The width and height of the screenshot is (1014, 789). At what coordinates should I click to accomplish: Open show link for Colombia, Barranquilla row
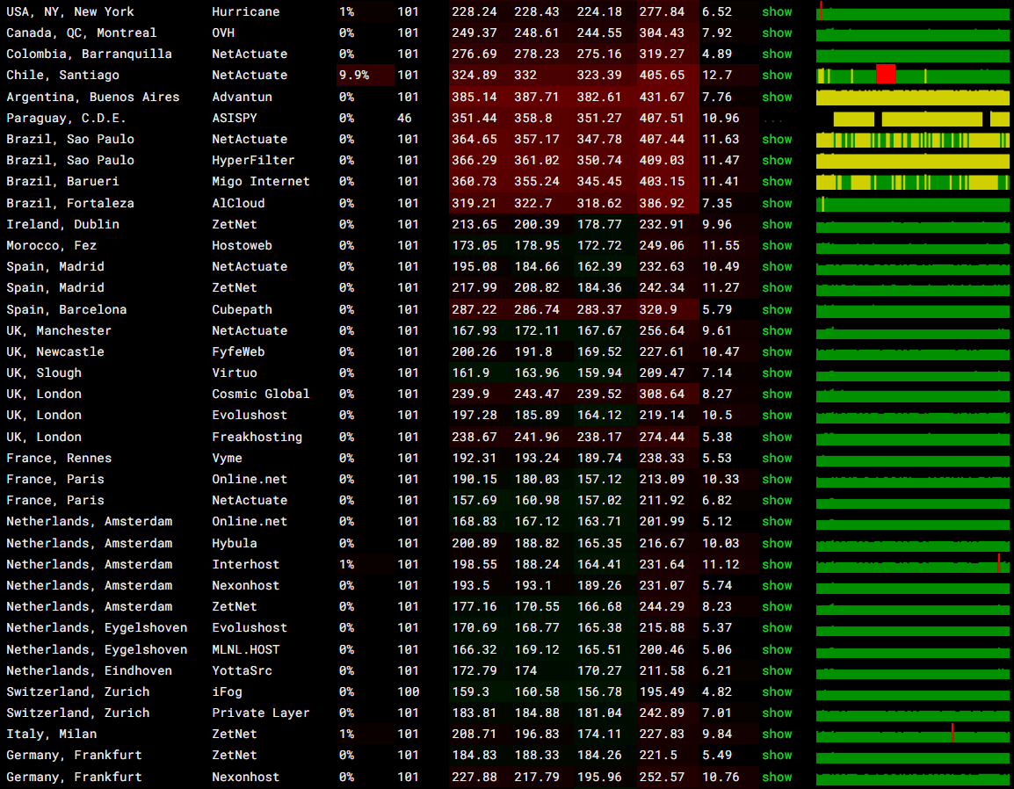tap(777, 54)
